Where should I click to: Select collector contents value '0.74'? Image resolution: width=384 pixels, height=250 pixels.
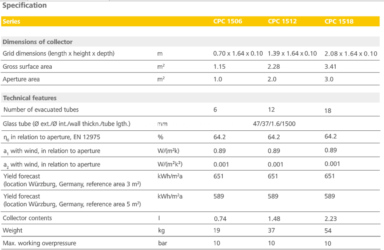click(x=220, y=219)
